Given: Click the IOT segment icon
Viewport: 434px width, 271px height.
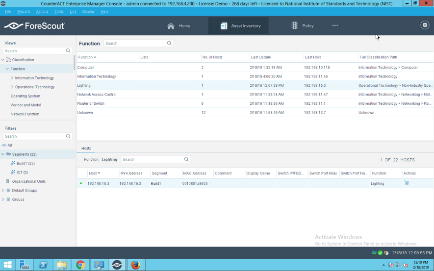Looking at the screenshot, I should [13, 172].
